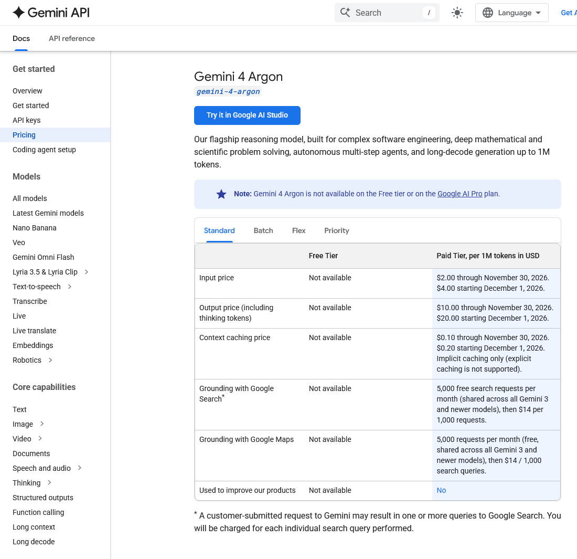This screenshot has width=577, height=559.
Task: Focus the Search input field
Action: (x=387, y=13)
